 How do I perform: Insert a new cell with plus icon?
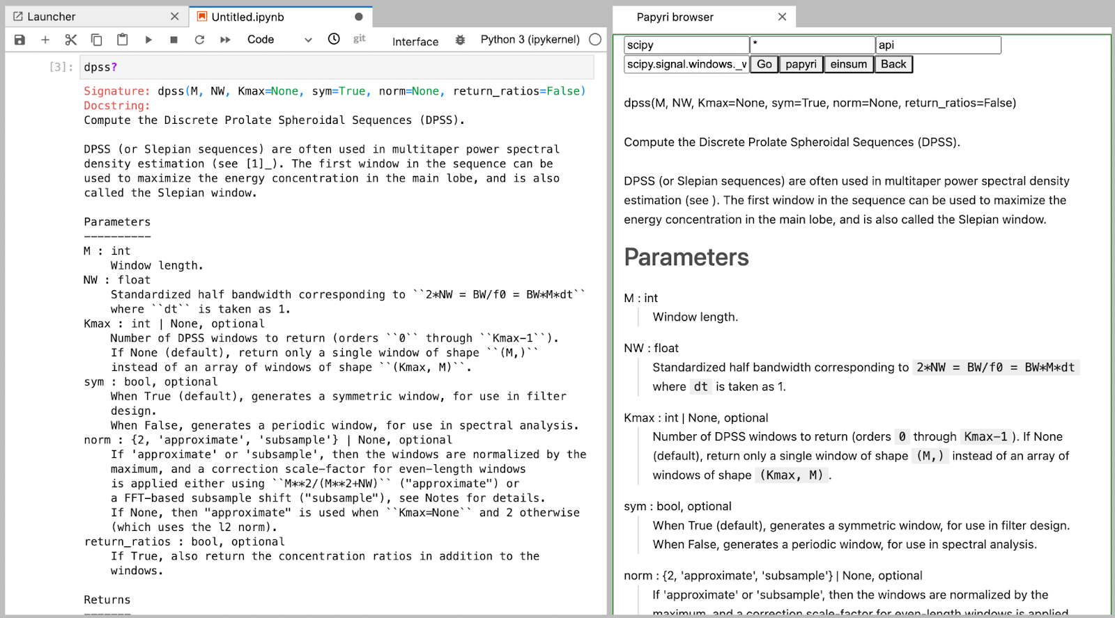pos(45,40)
